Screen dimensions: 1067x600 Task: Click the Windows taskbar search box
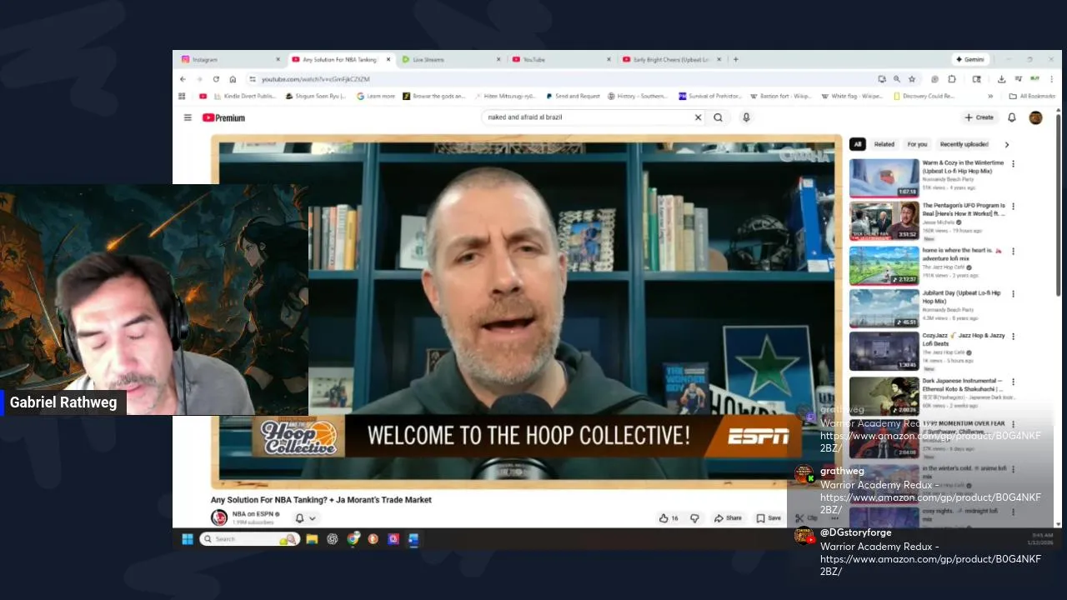coord(249,539)
